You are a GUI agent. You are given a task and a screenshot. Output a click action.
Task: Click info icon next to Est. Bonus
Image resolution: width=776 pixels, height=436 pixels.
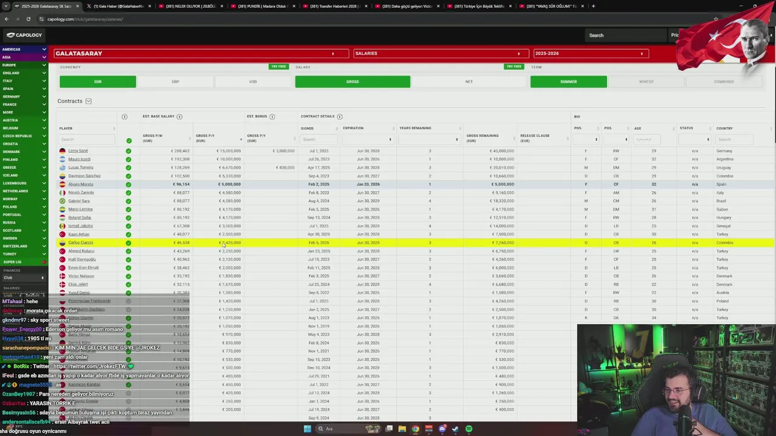pyautogui.click(x=272, y=116)
